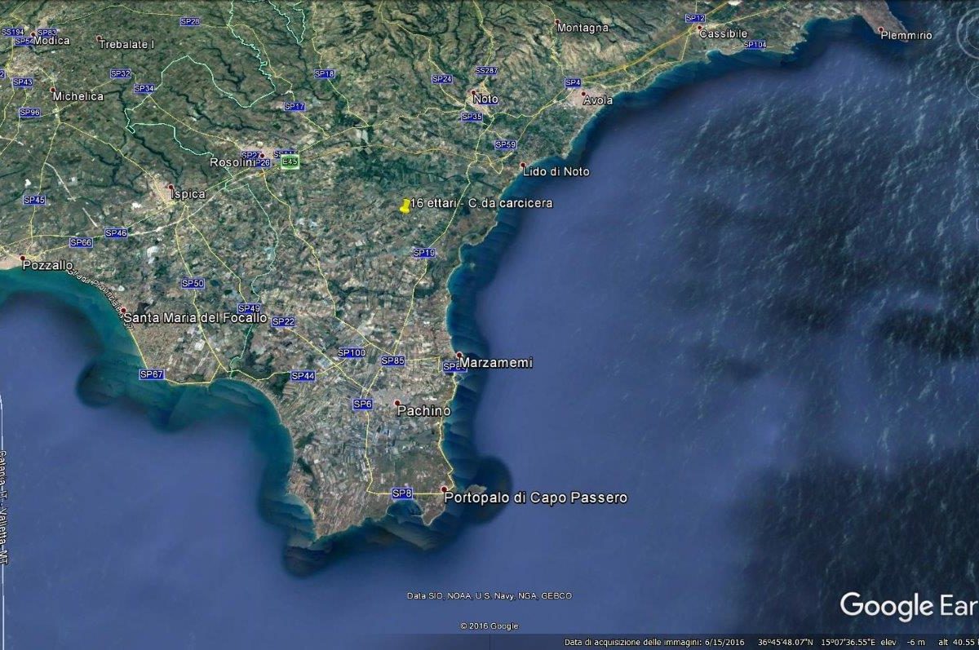
Task: Select the Marzamemi red place marker dot
Action: tap(458, 355)
